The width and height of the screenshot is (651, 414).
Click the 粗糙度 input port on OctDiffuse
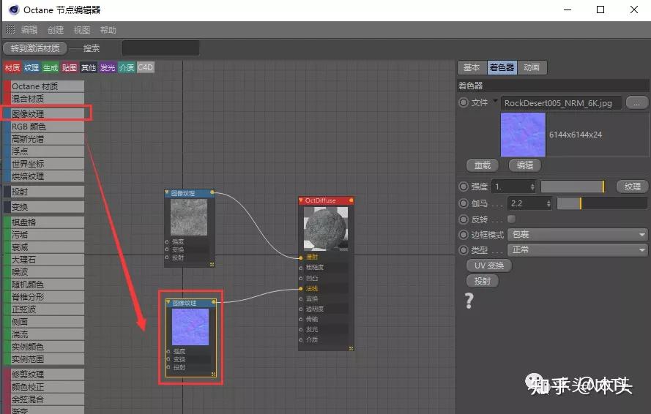tap(300, 268)
